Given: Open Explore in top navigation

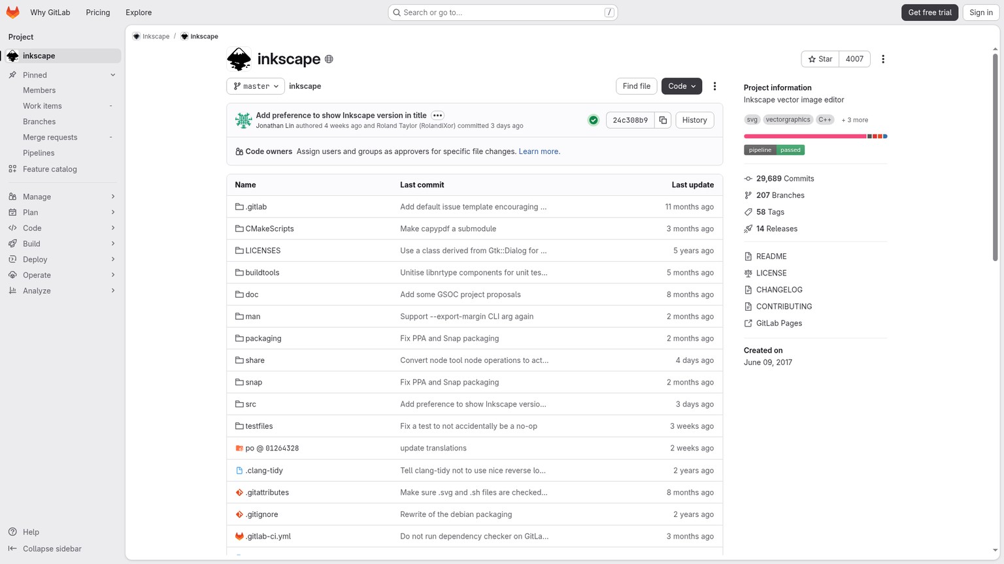Looking at the screenshot, I should [139, 12].
